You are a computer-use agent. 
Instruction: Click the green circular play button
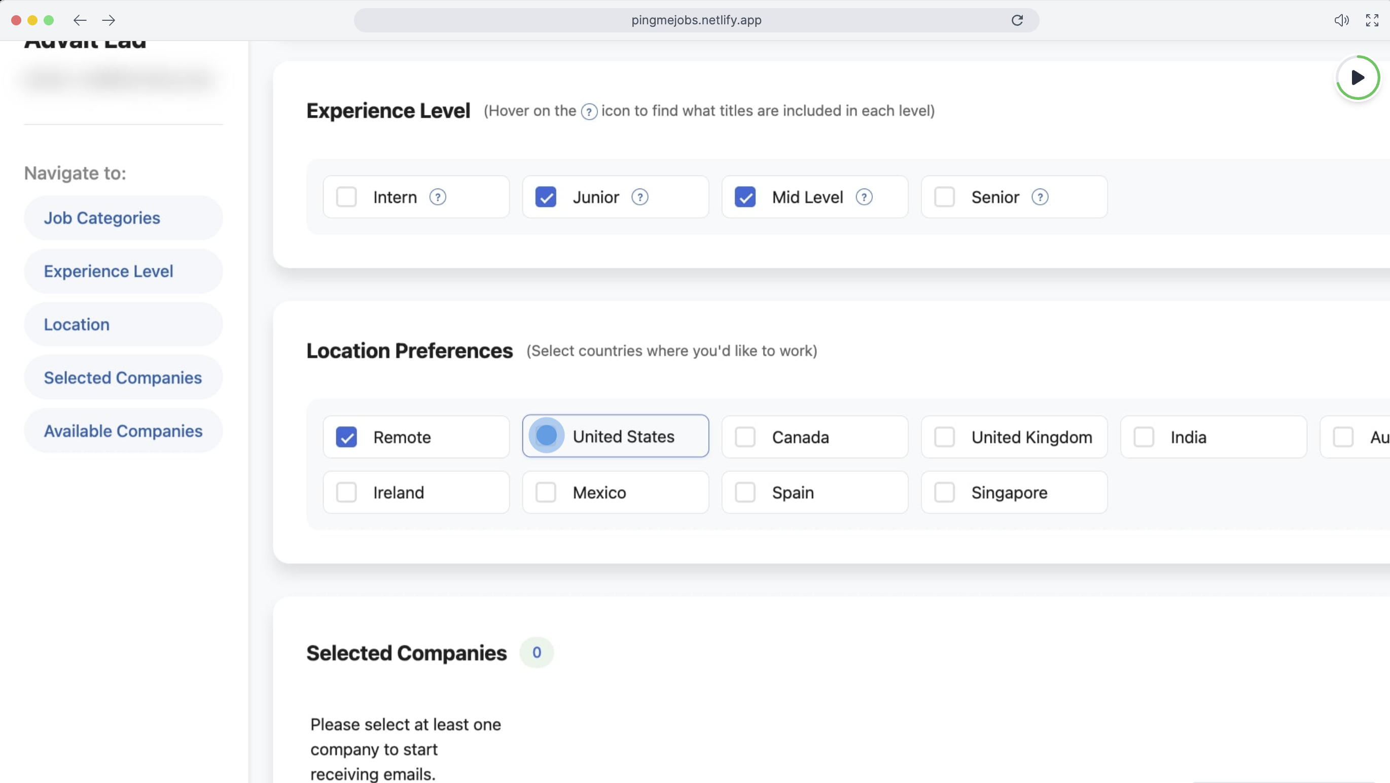coord(1358,78)
